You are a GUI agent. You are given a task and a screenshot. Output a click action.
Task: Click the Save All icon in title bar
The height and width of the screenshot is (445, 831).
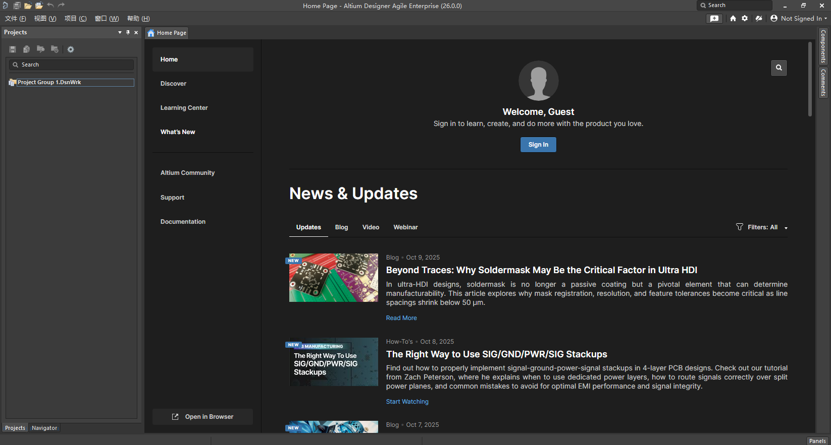pos(17,6)
